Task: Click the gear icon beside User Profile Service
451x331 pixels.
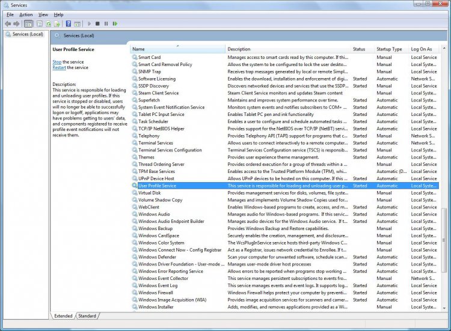Action: [x=135, y=186]
